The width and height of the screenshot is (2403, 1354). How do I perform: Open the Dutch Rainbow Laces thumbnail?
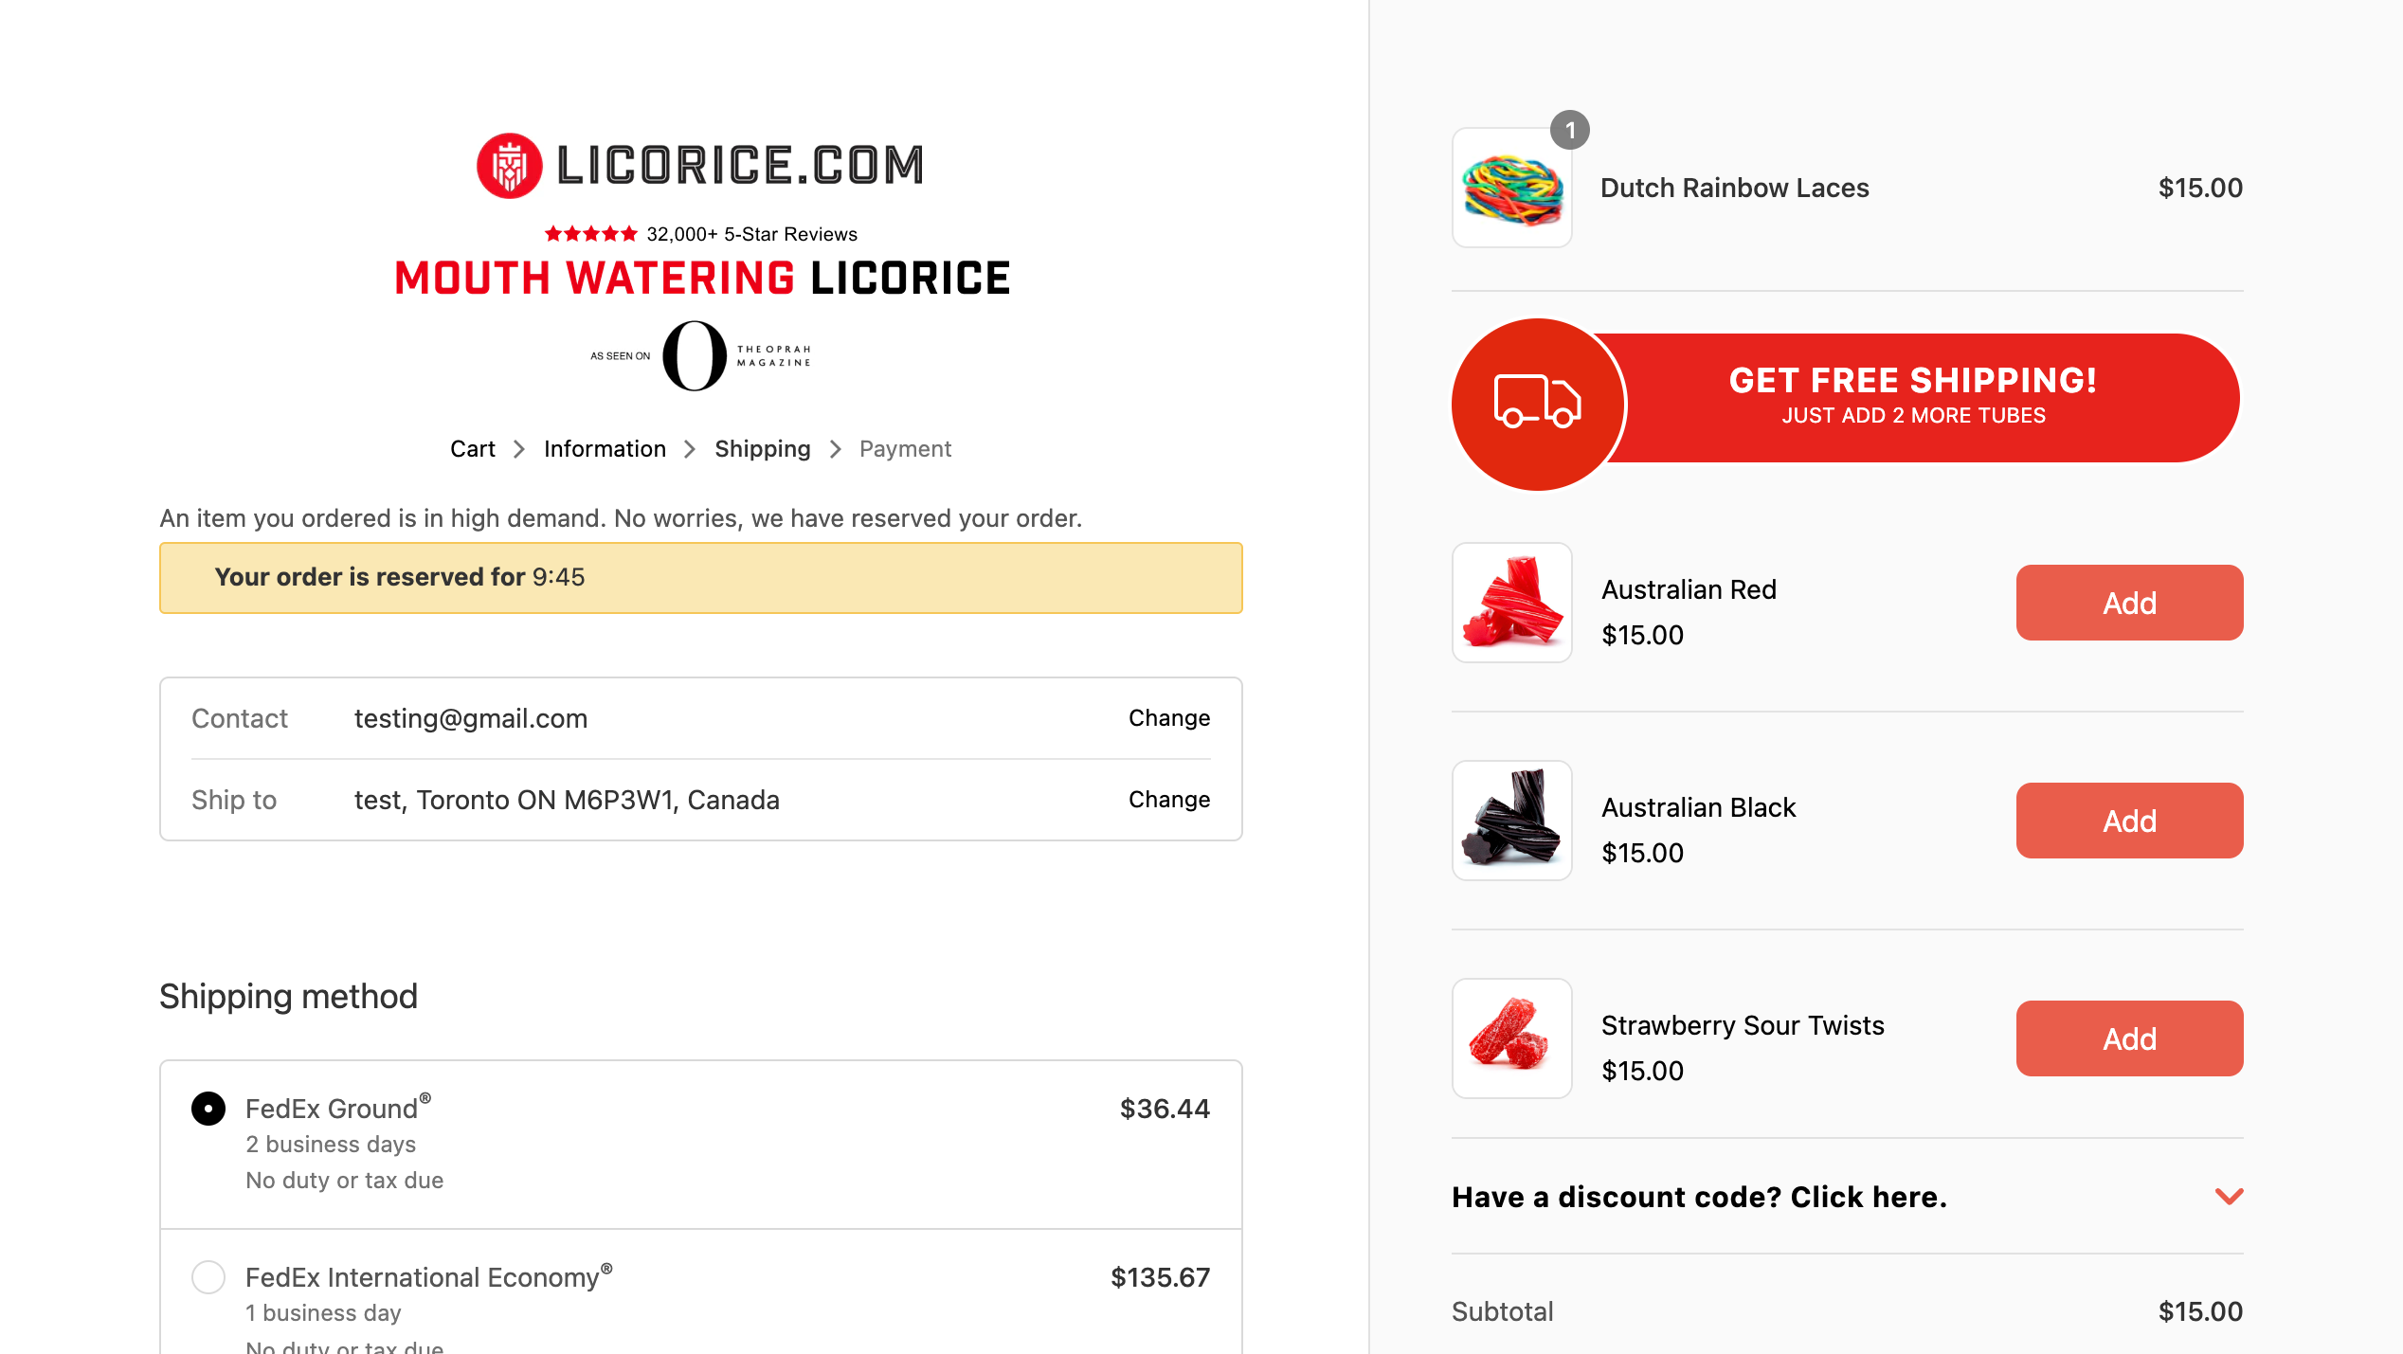[x=1512, y=188]
